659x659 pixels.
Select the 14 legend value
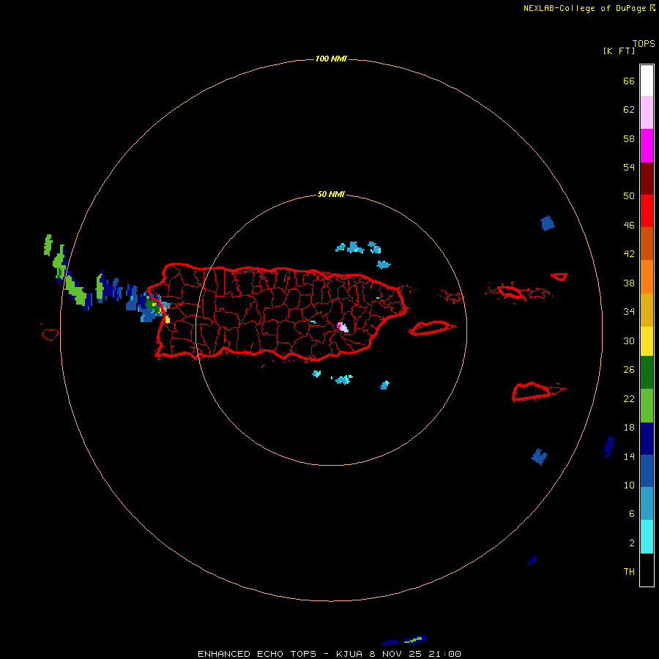[x=629, y=456]
